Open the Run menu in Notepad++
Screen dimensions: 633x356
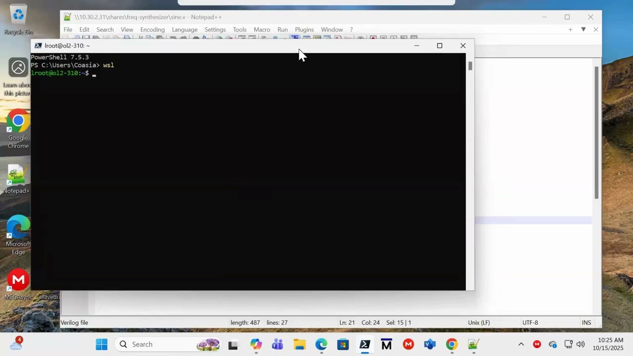click(282, 30)
